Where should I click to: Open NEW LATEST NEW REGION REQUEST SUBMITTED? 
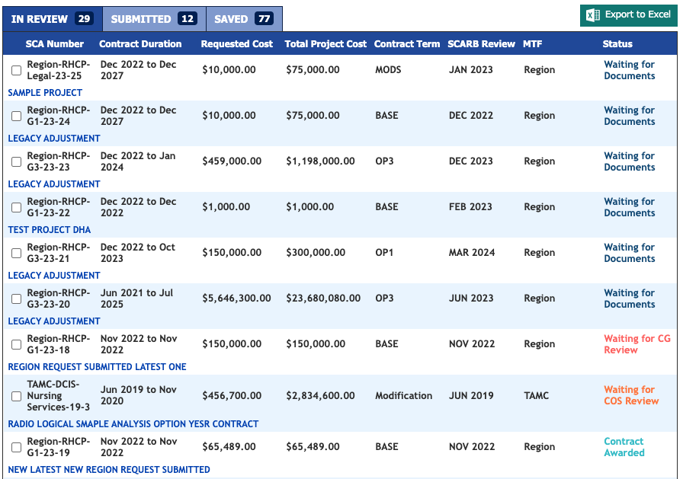point(109,470)
